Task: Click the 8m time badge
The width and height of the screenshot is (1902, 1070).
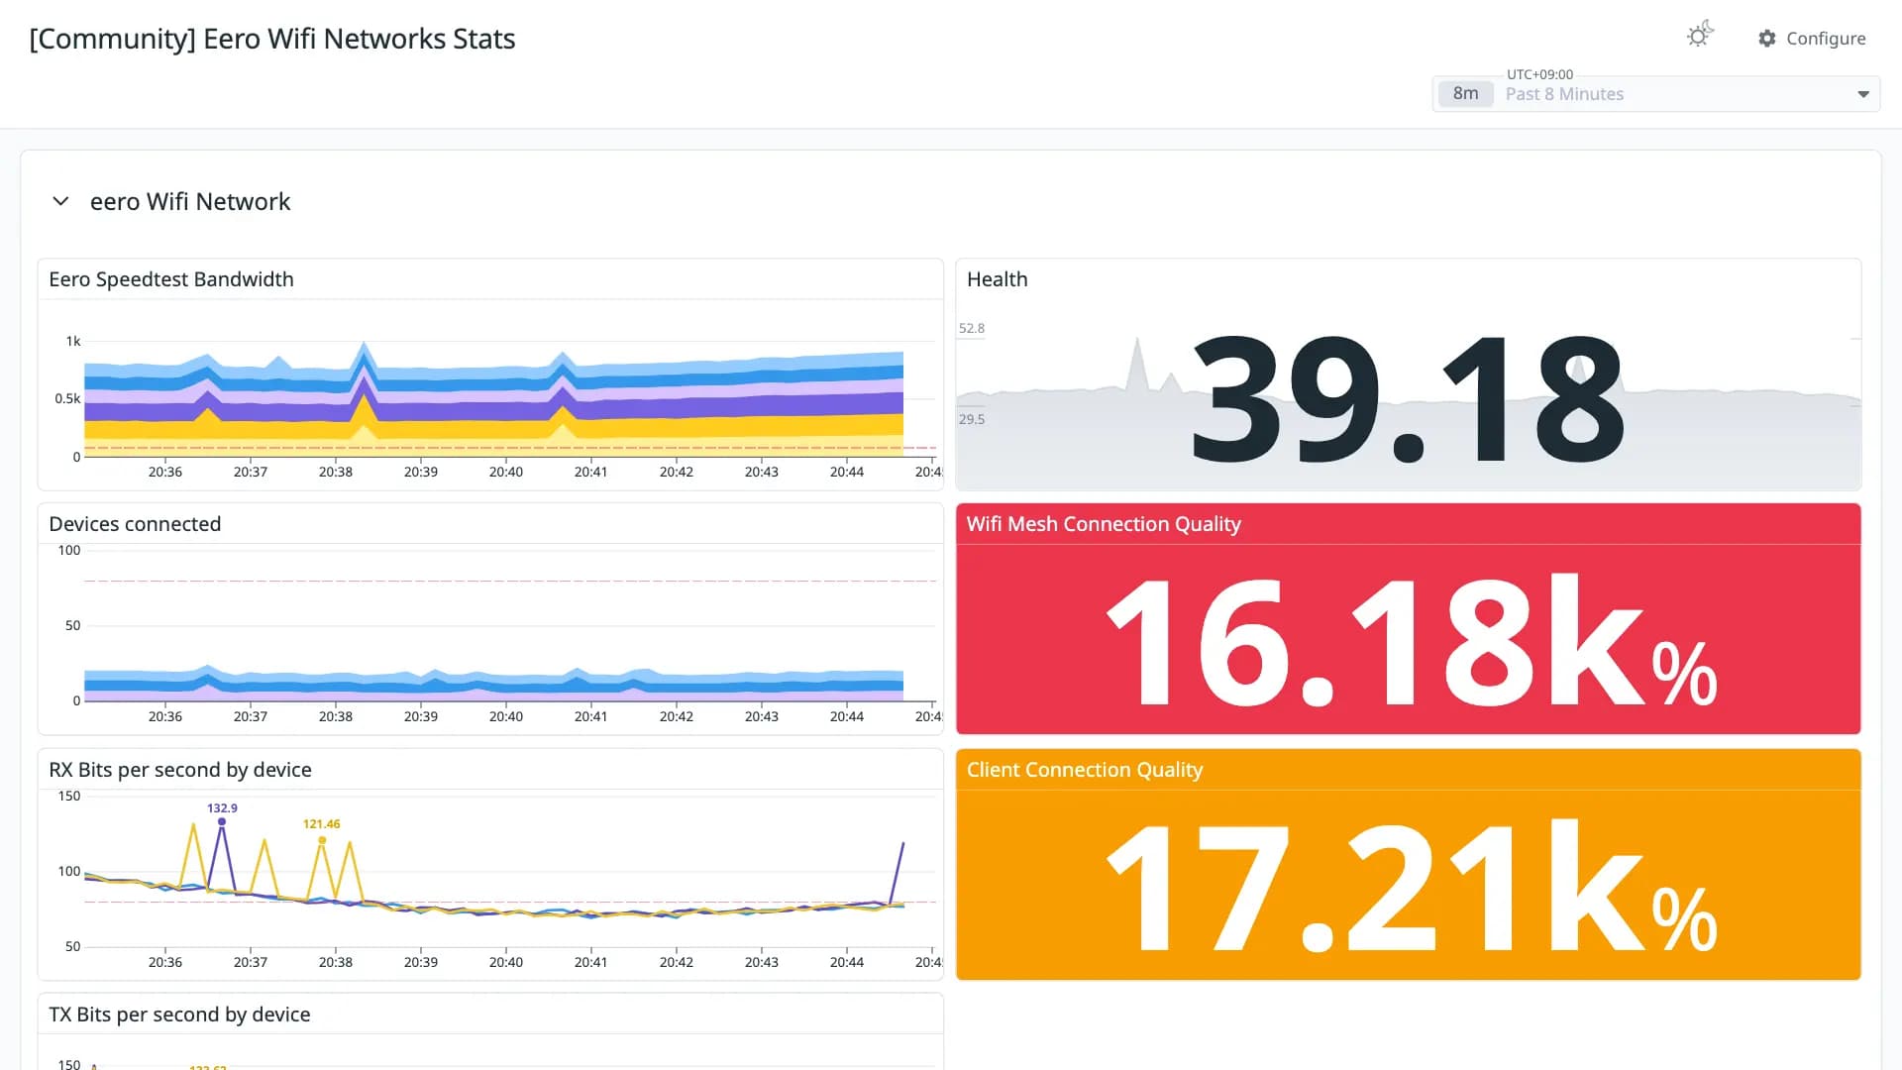Action: 1465,94
